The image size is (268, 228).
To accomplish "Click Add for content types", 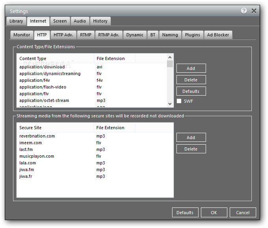I will point(191,68).
